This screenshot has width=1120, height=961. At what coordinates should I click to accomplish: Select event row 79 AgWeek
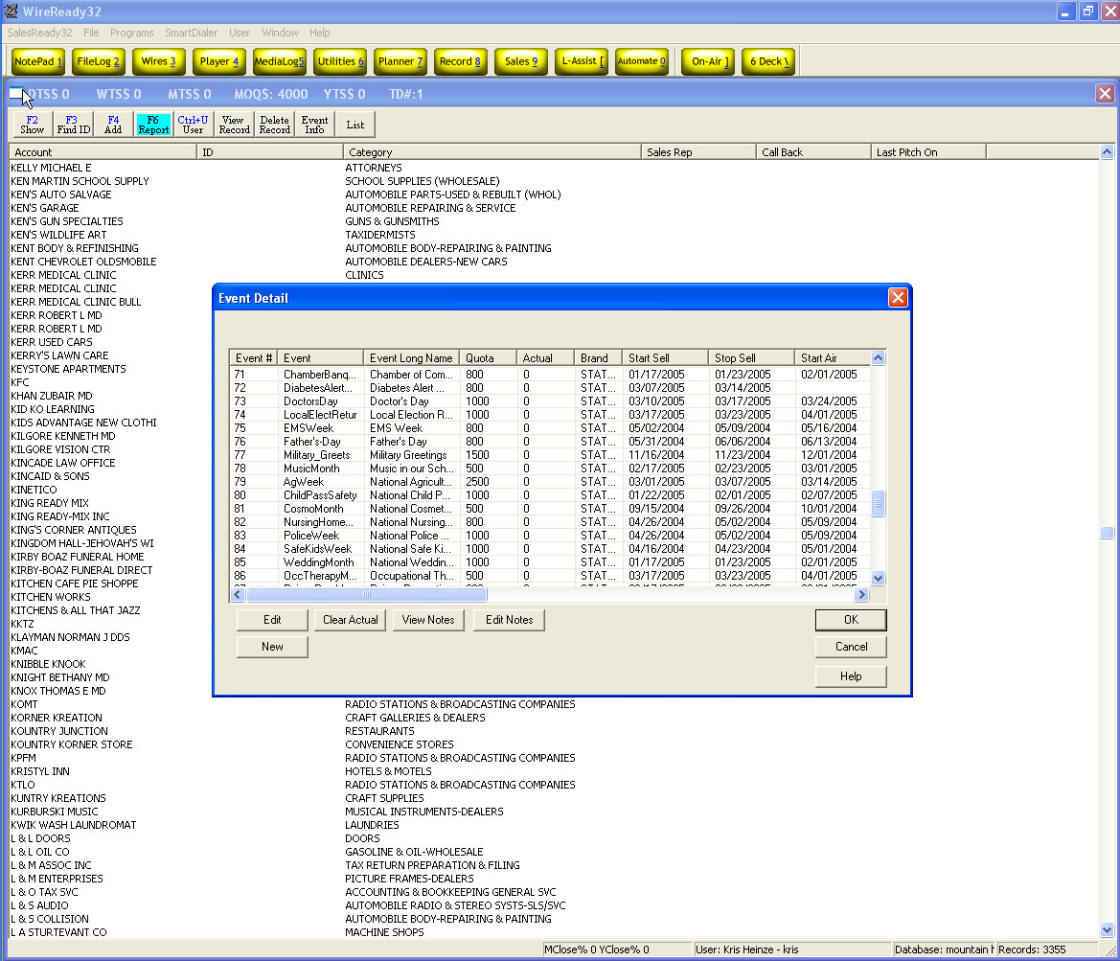coord(550,482)
